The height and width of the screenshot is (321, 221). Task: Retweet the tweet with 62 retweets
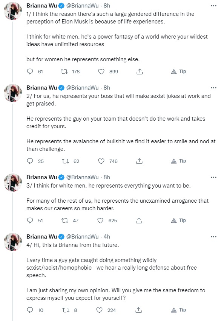click(65, 161)
